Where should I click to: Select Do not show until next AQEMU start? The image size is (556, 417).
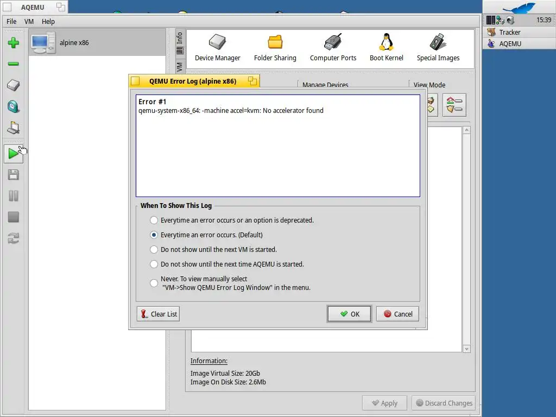[x=154, y=264]
